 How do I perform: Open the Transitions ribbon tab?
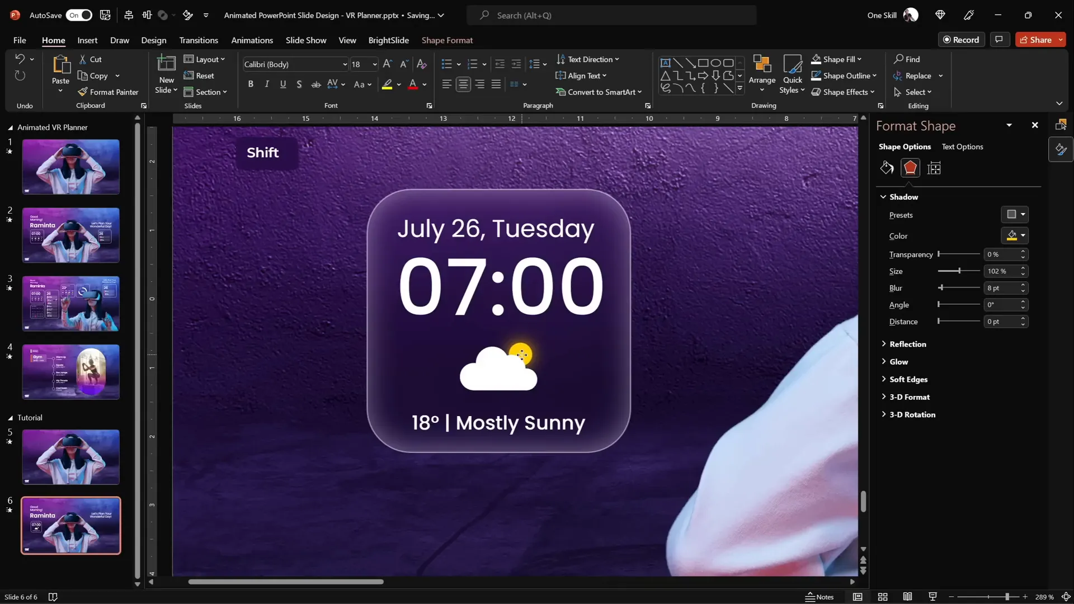[x=199, y=40]
